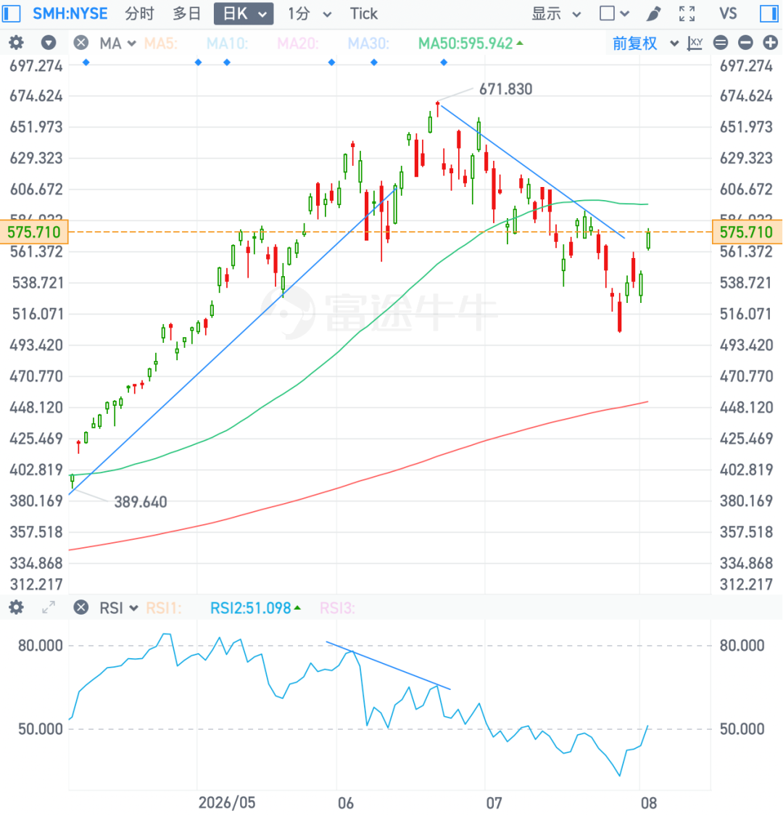Open the 日K period dropdown

click(244, 14)
